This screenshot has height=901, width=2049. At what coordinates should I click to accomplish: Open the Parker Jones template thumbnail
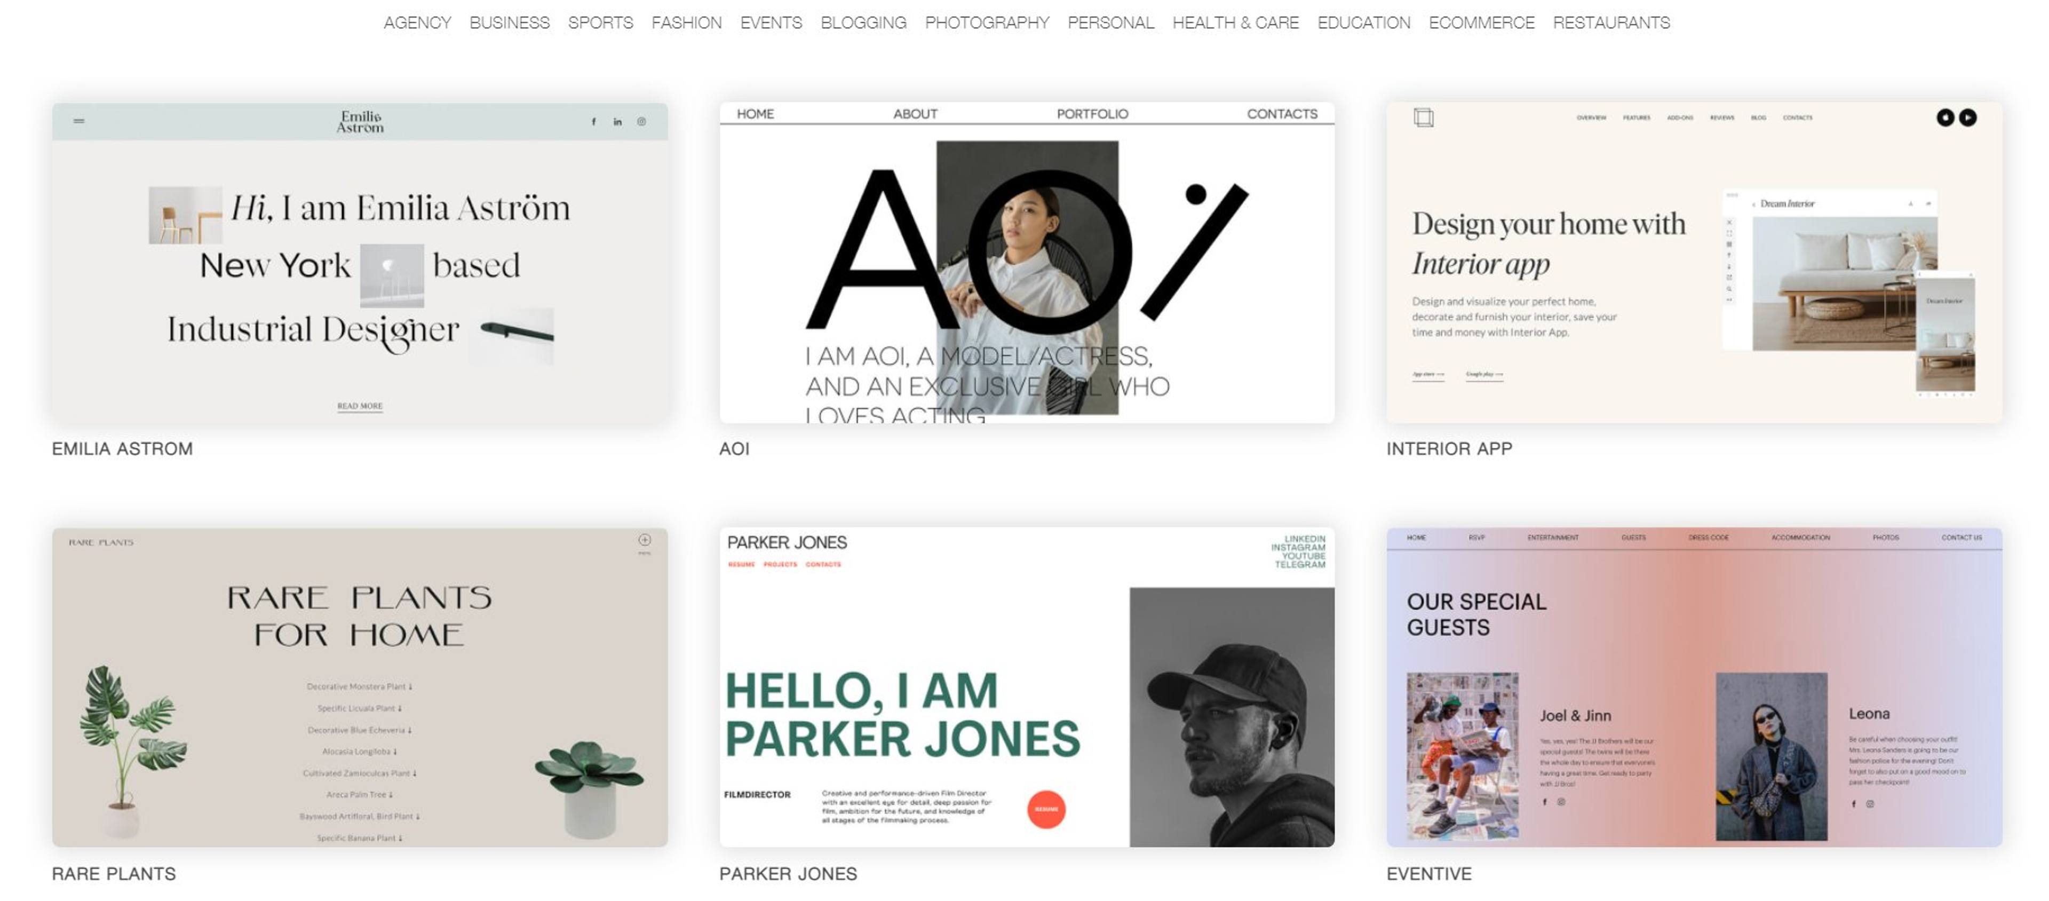tap(1027, 687)
